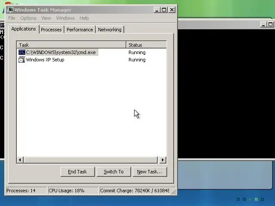Sort by the Status column header
The height and width of the screenshot is (206, 275).
click(x=147, y=45)
